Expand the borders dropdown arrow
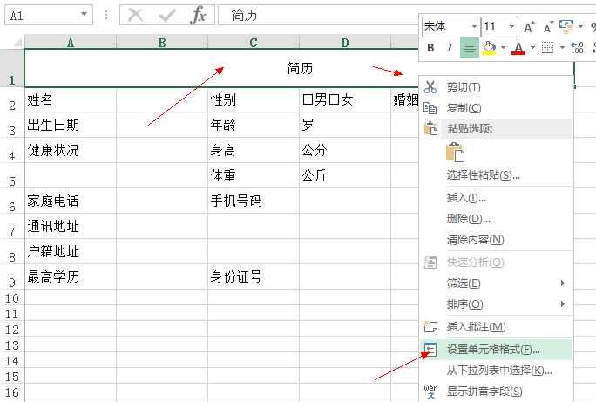 pyautogui.click(x=562, y=48)
